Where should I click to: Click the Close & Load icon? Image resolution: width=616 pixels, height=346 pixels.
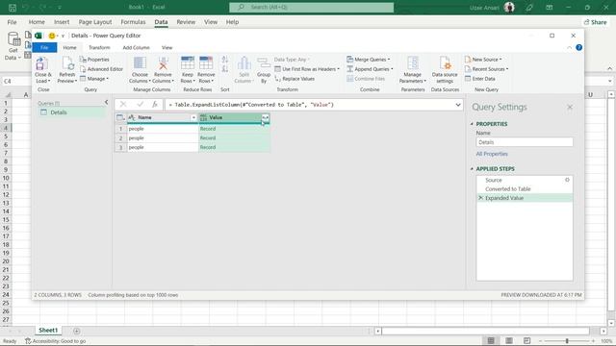(41, 64)
